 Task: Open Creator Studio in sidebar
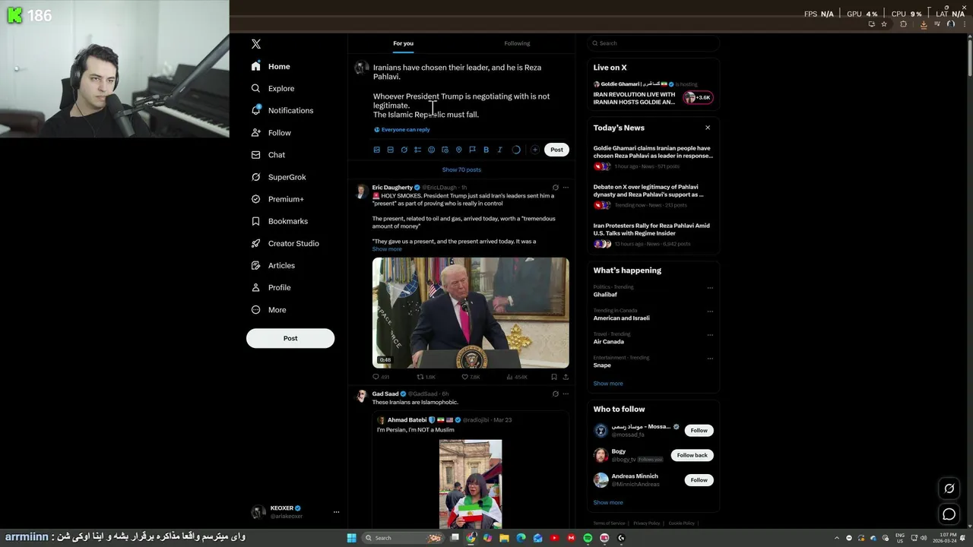point(284,243)
